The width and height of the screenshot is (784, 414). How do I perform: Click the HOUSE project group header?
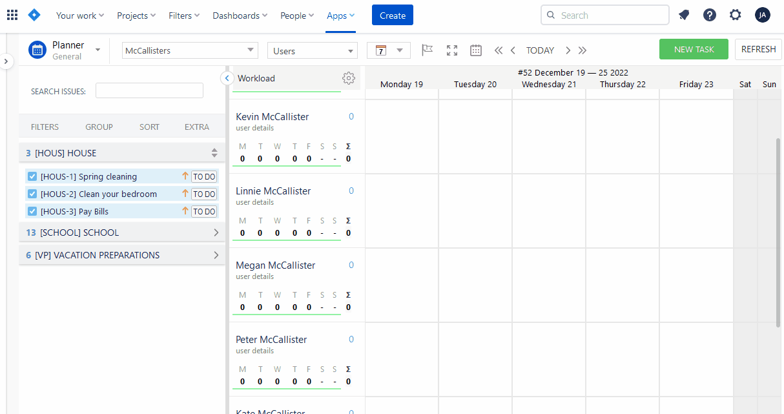122,153
